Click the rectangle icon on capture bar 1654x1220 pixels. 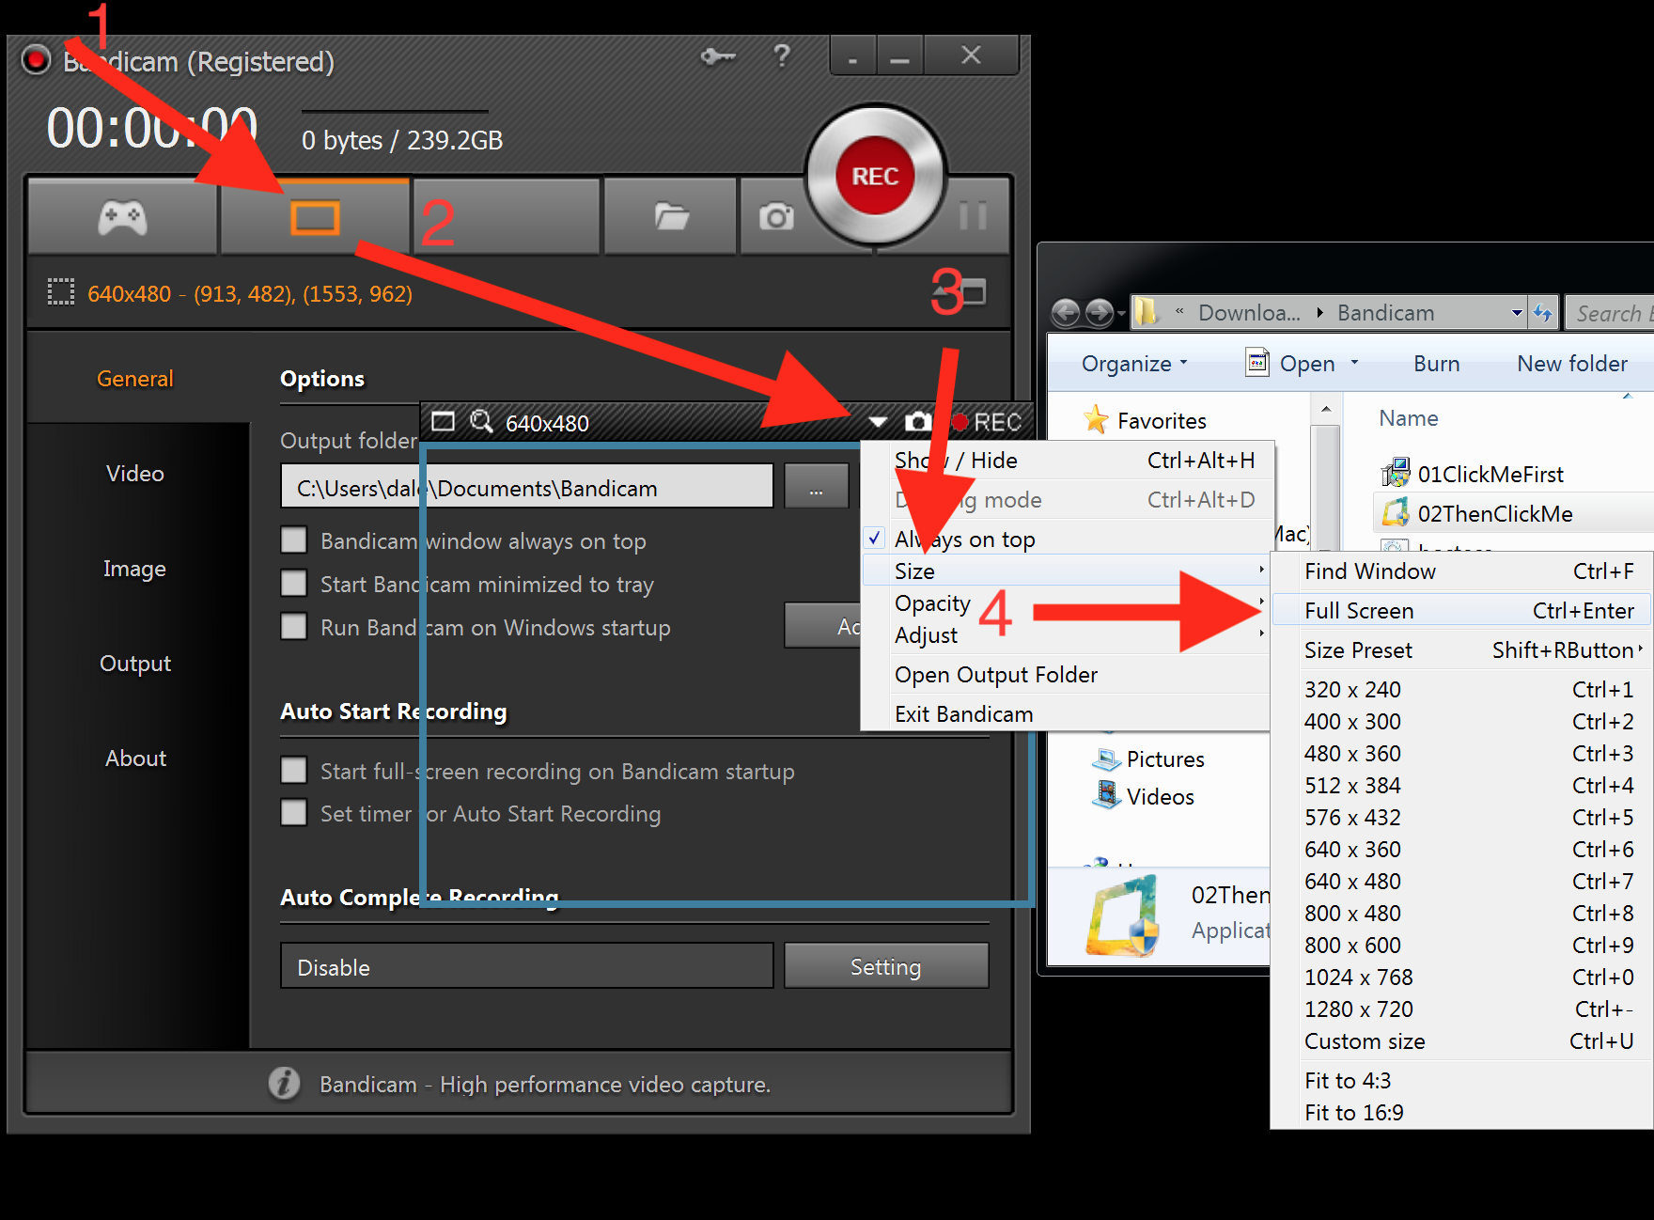click(x=443, y=421)
